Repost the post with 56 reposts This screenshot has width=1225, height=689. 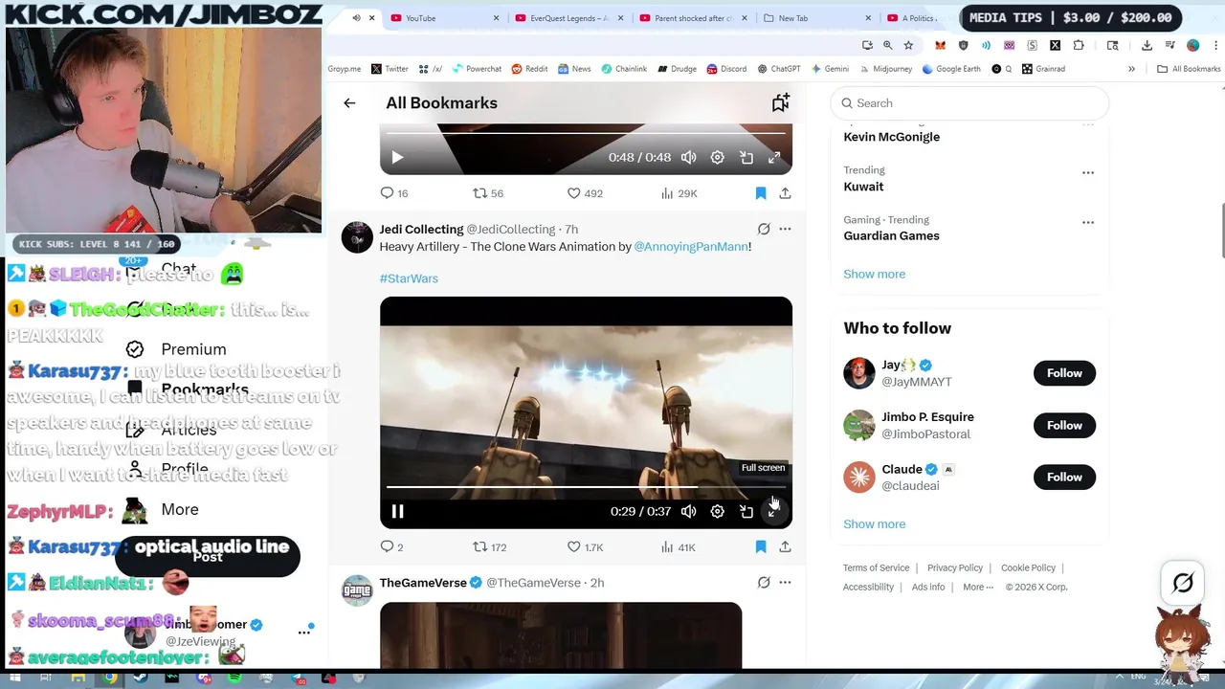(x=488, y=193)
